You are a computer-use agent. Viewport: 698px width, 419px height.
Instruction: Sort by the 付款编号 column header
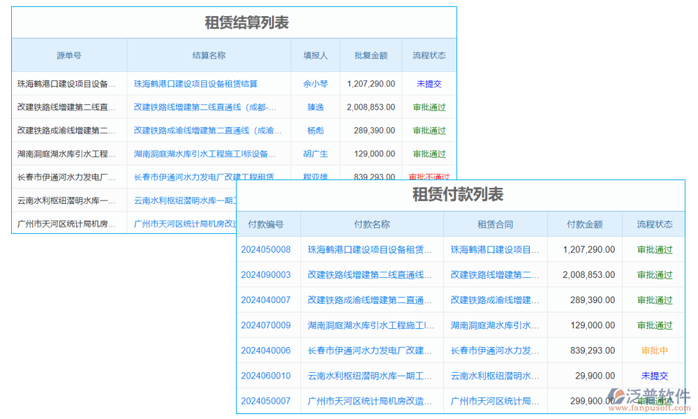coord(267,223)
